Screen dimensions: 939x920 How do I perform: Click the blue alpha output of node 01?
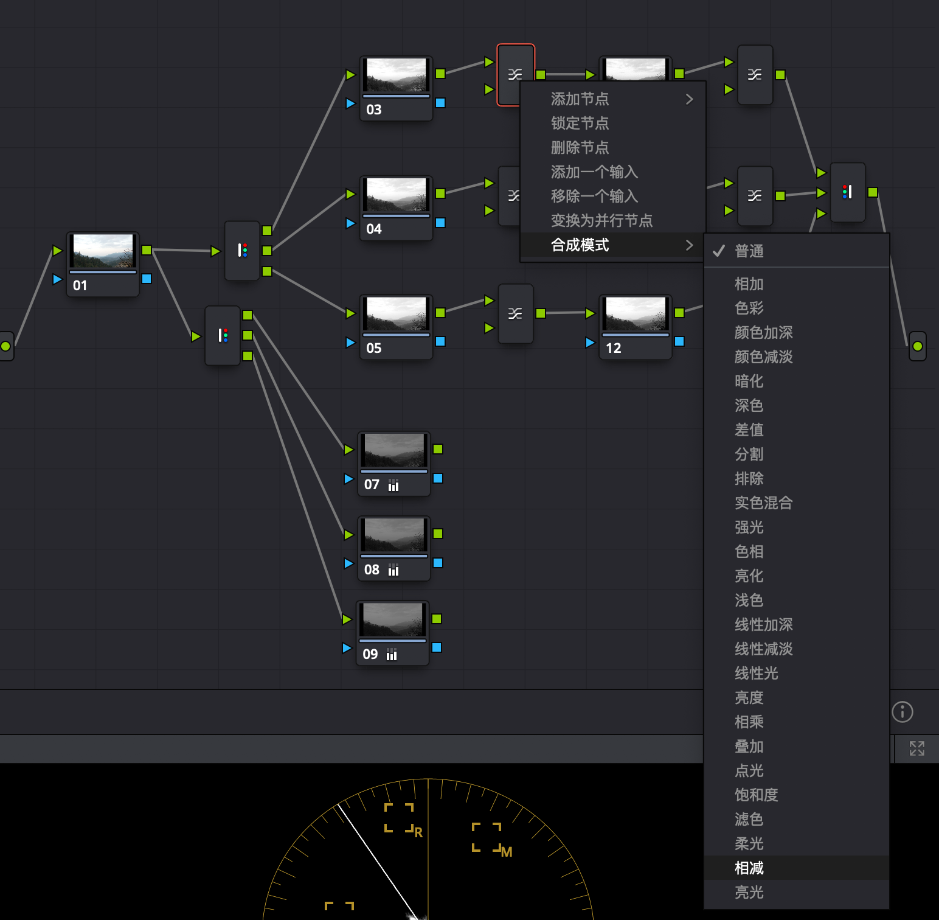coord(147,279)
